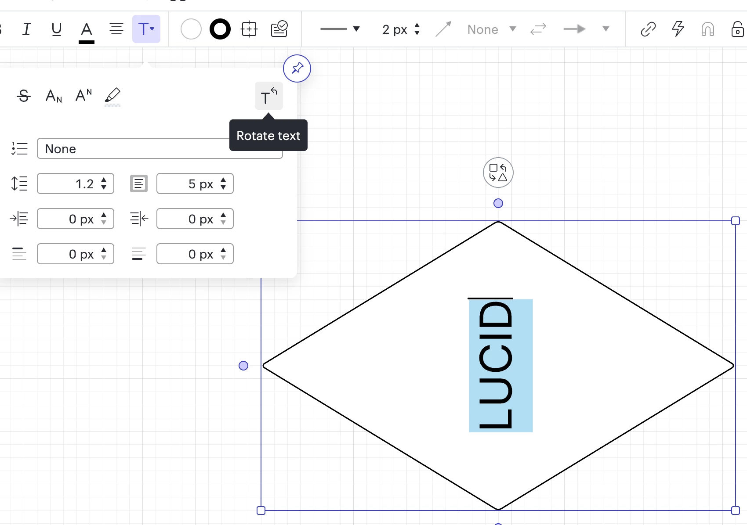Click the left connection point of diamond

pos(243,366)
